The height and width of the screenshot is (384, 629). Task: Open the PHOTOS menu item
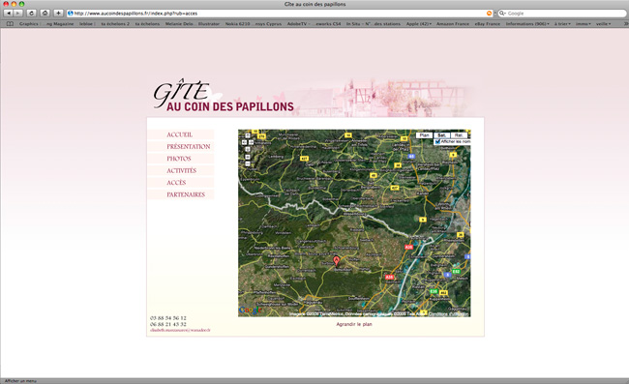179,159
